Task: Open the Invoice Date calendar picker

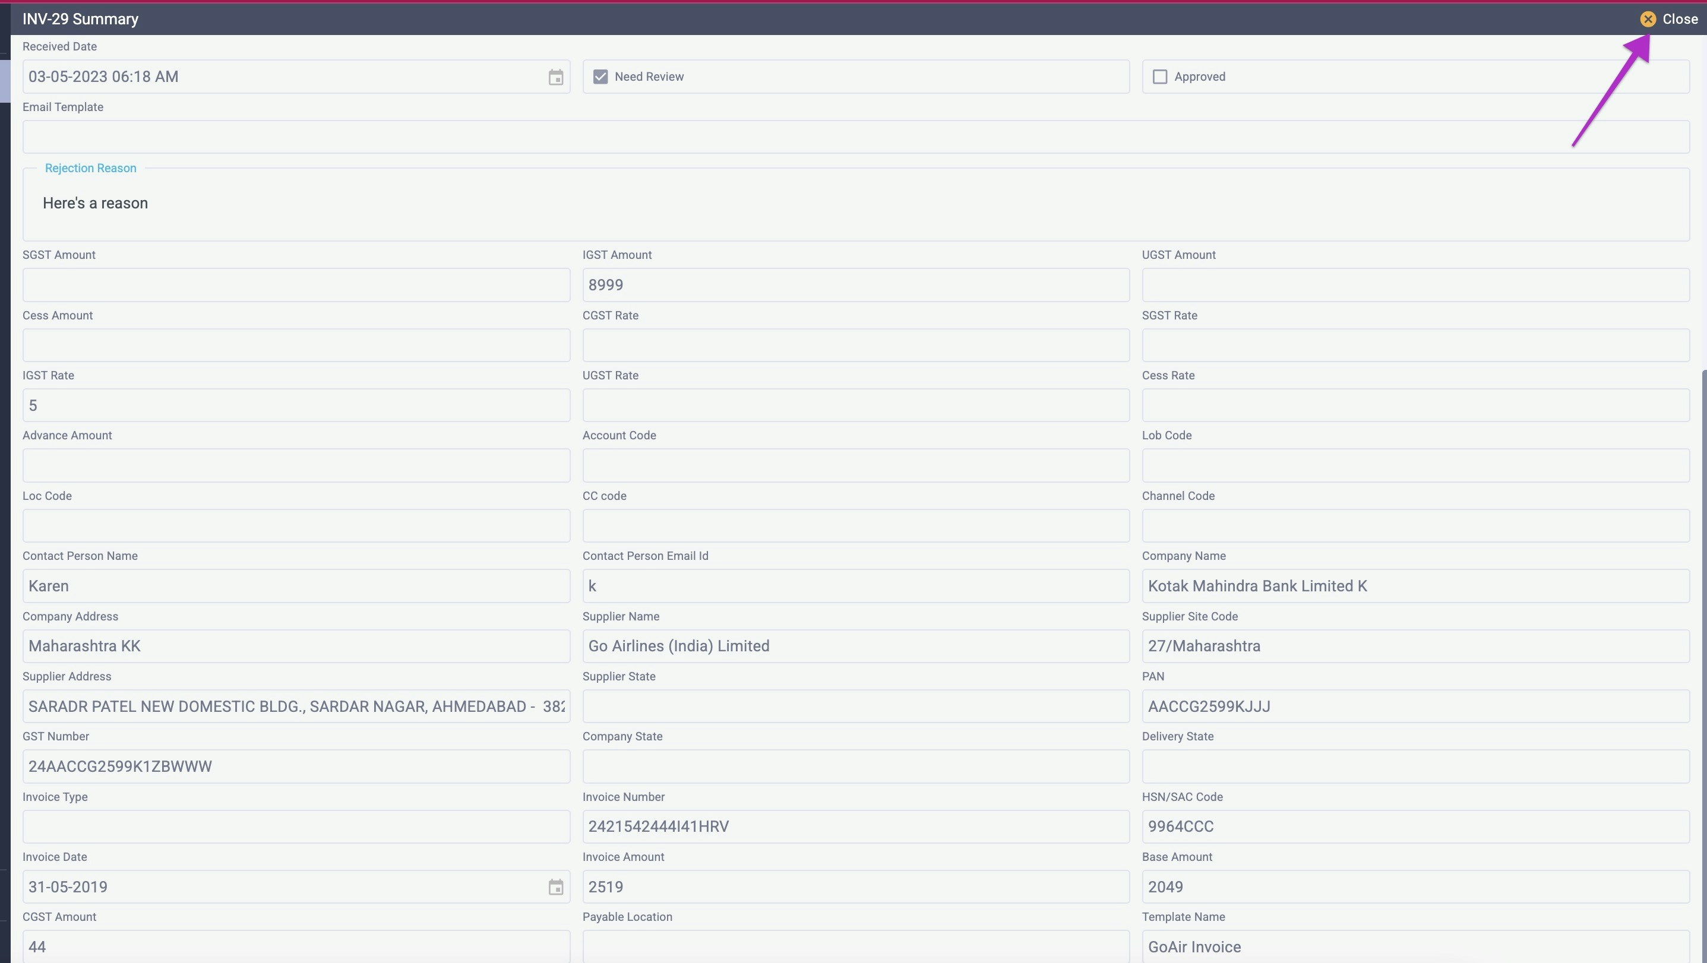Action: pyautogui.click(x=555, y=887)
